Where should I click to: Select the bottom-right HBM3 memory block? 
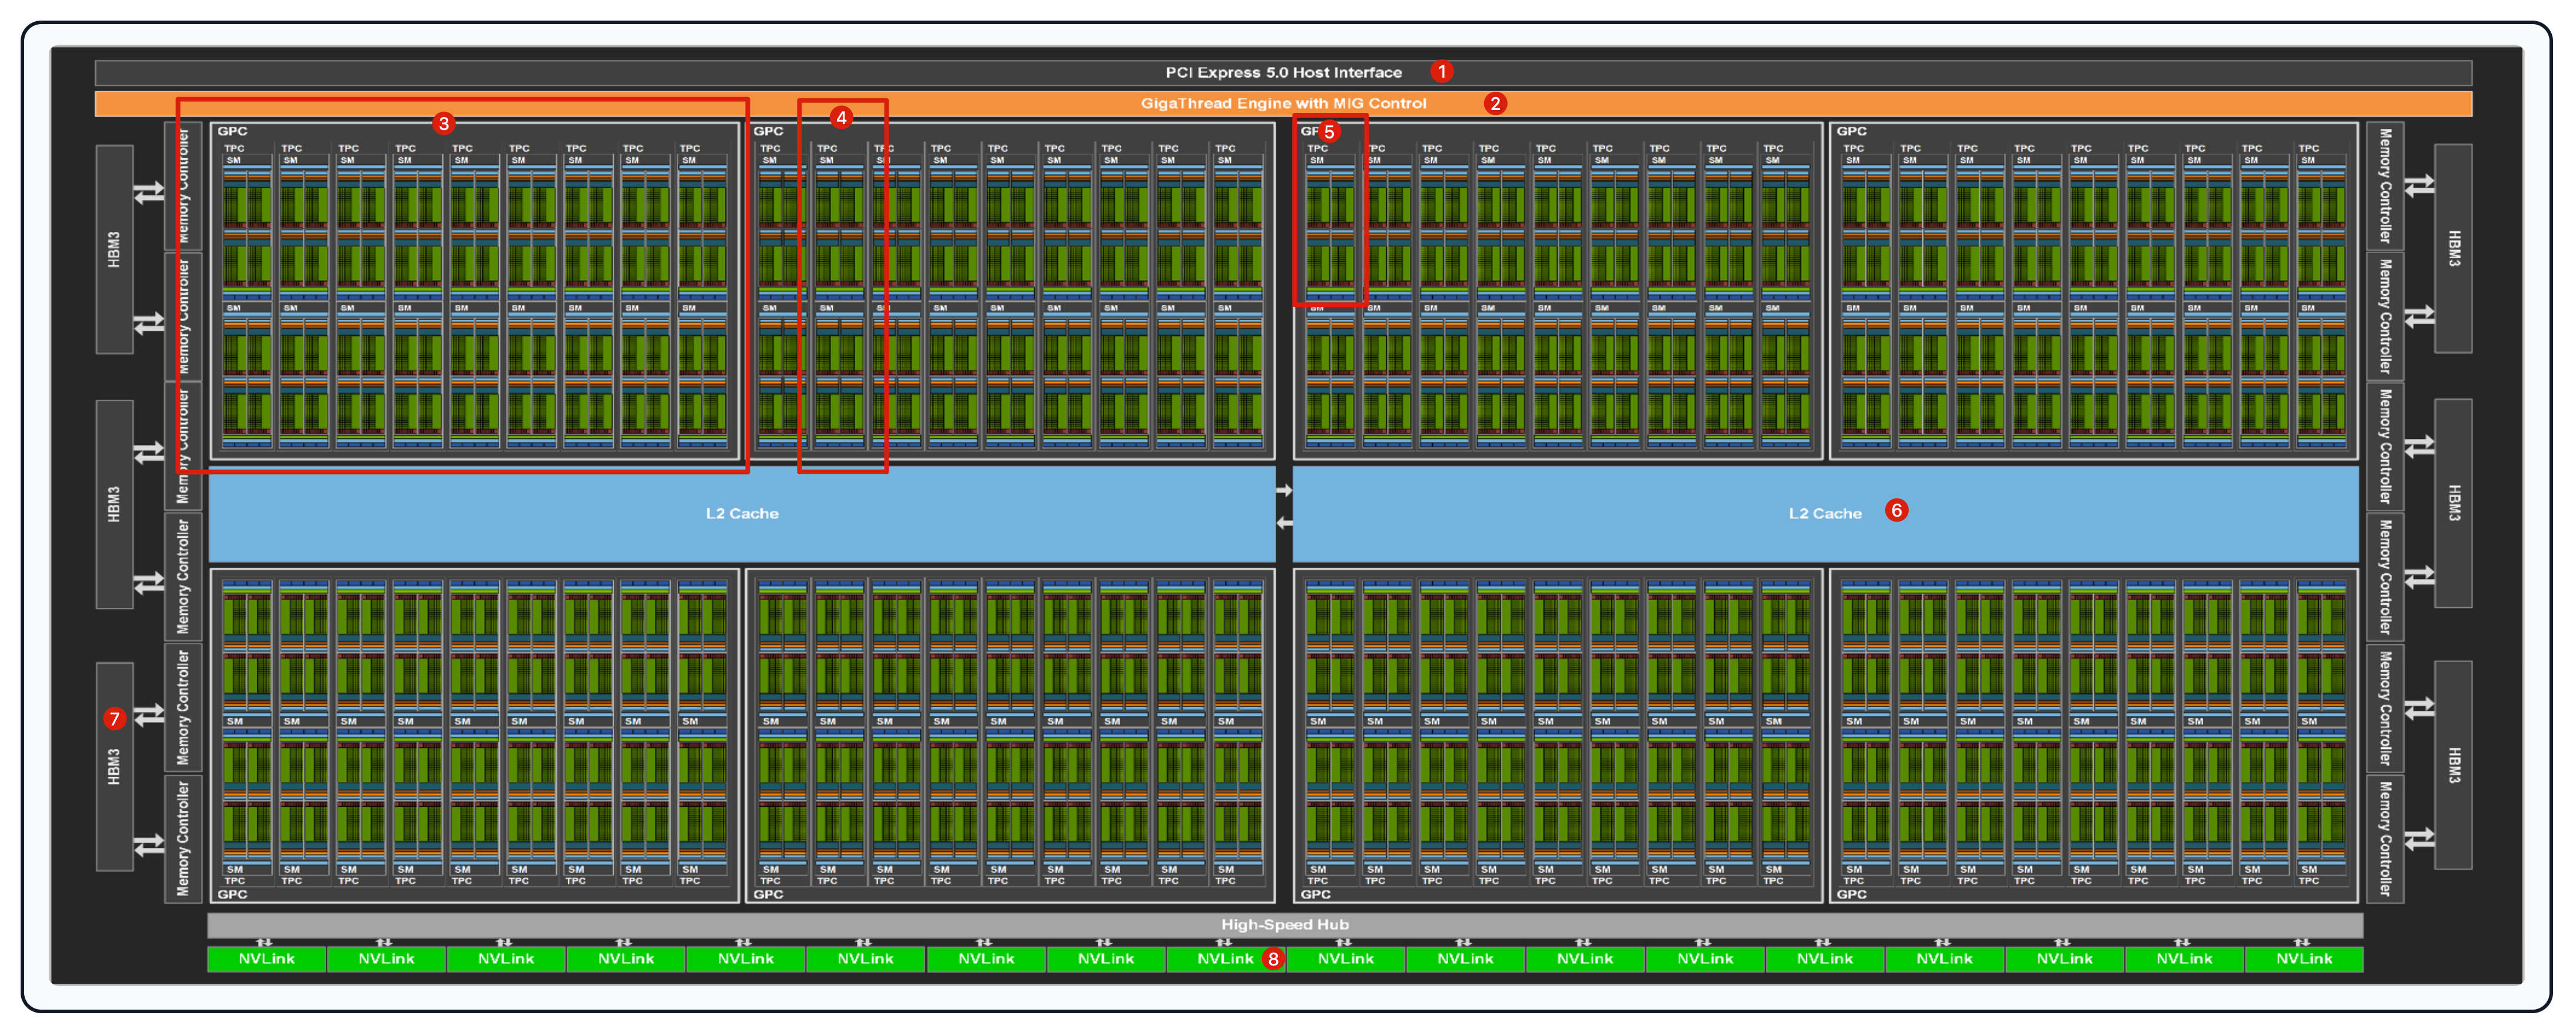pyautogui.click(x=2453, y=764)
